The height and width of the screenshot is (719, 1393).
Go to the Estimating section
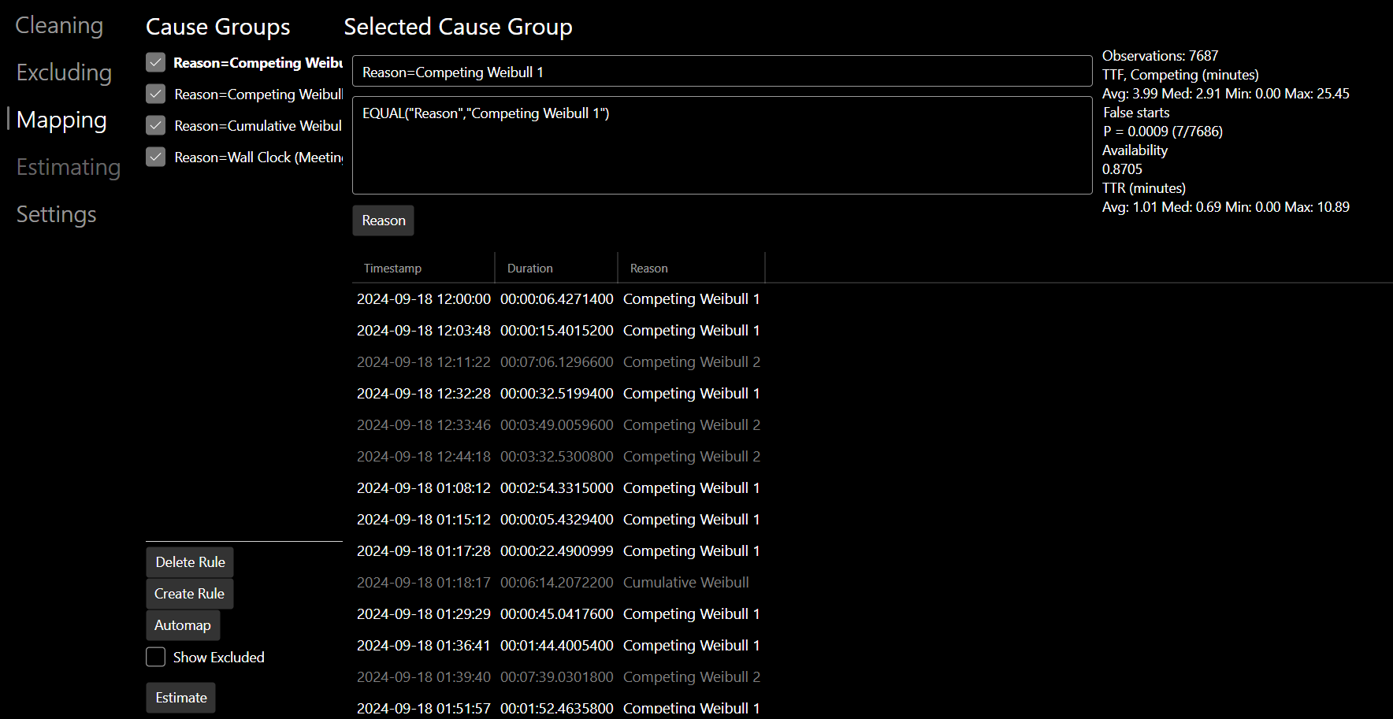click(x=68, y=167)
